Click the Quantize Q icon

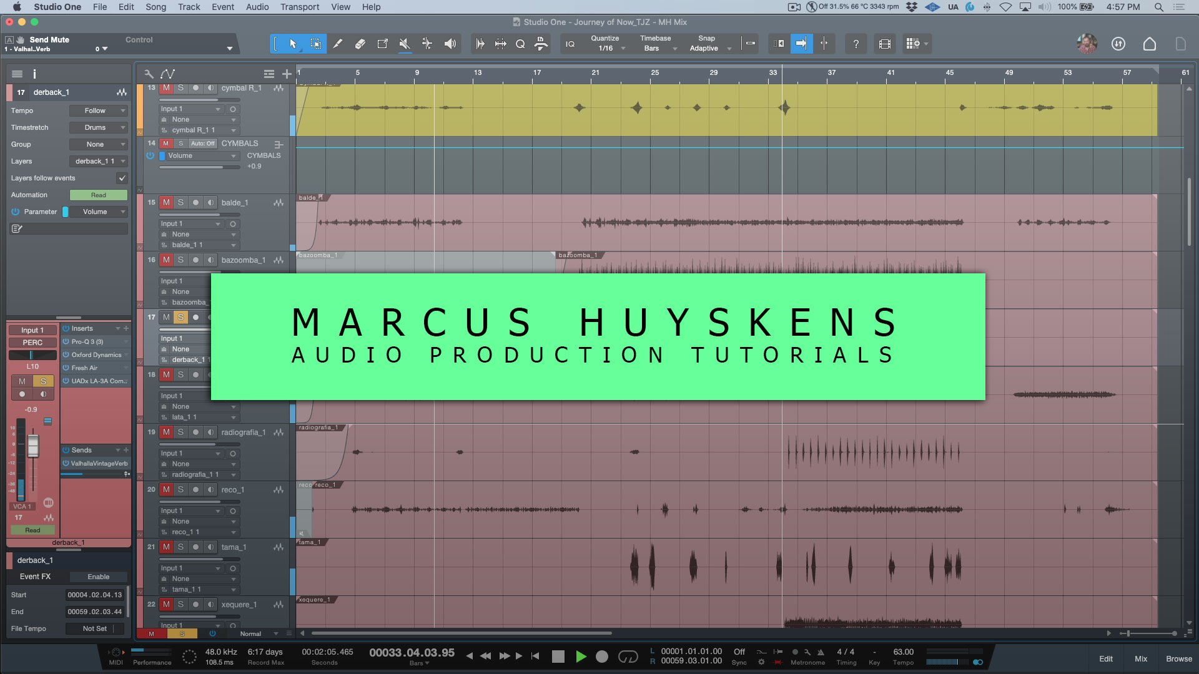click(x=520, y=44)
